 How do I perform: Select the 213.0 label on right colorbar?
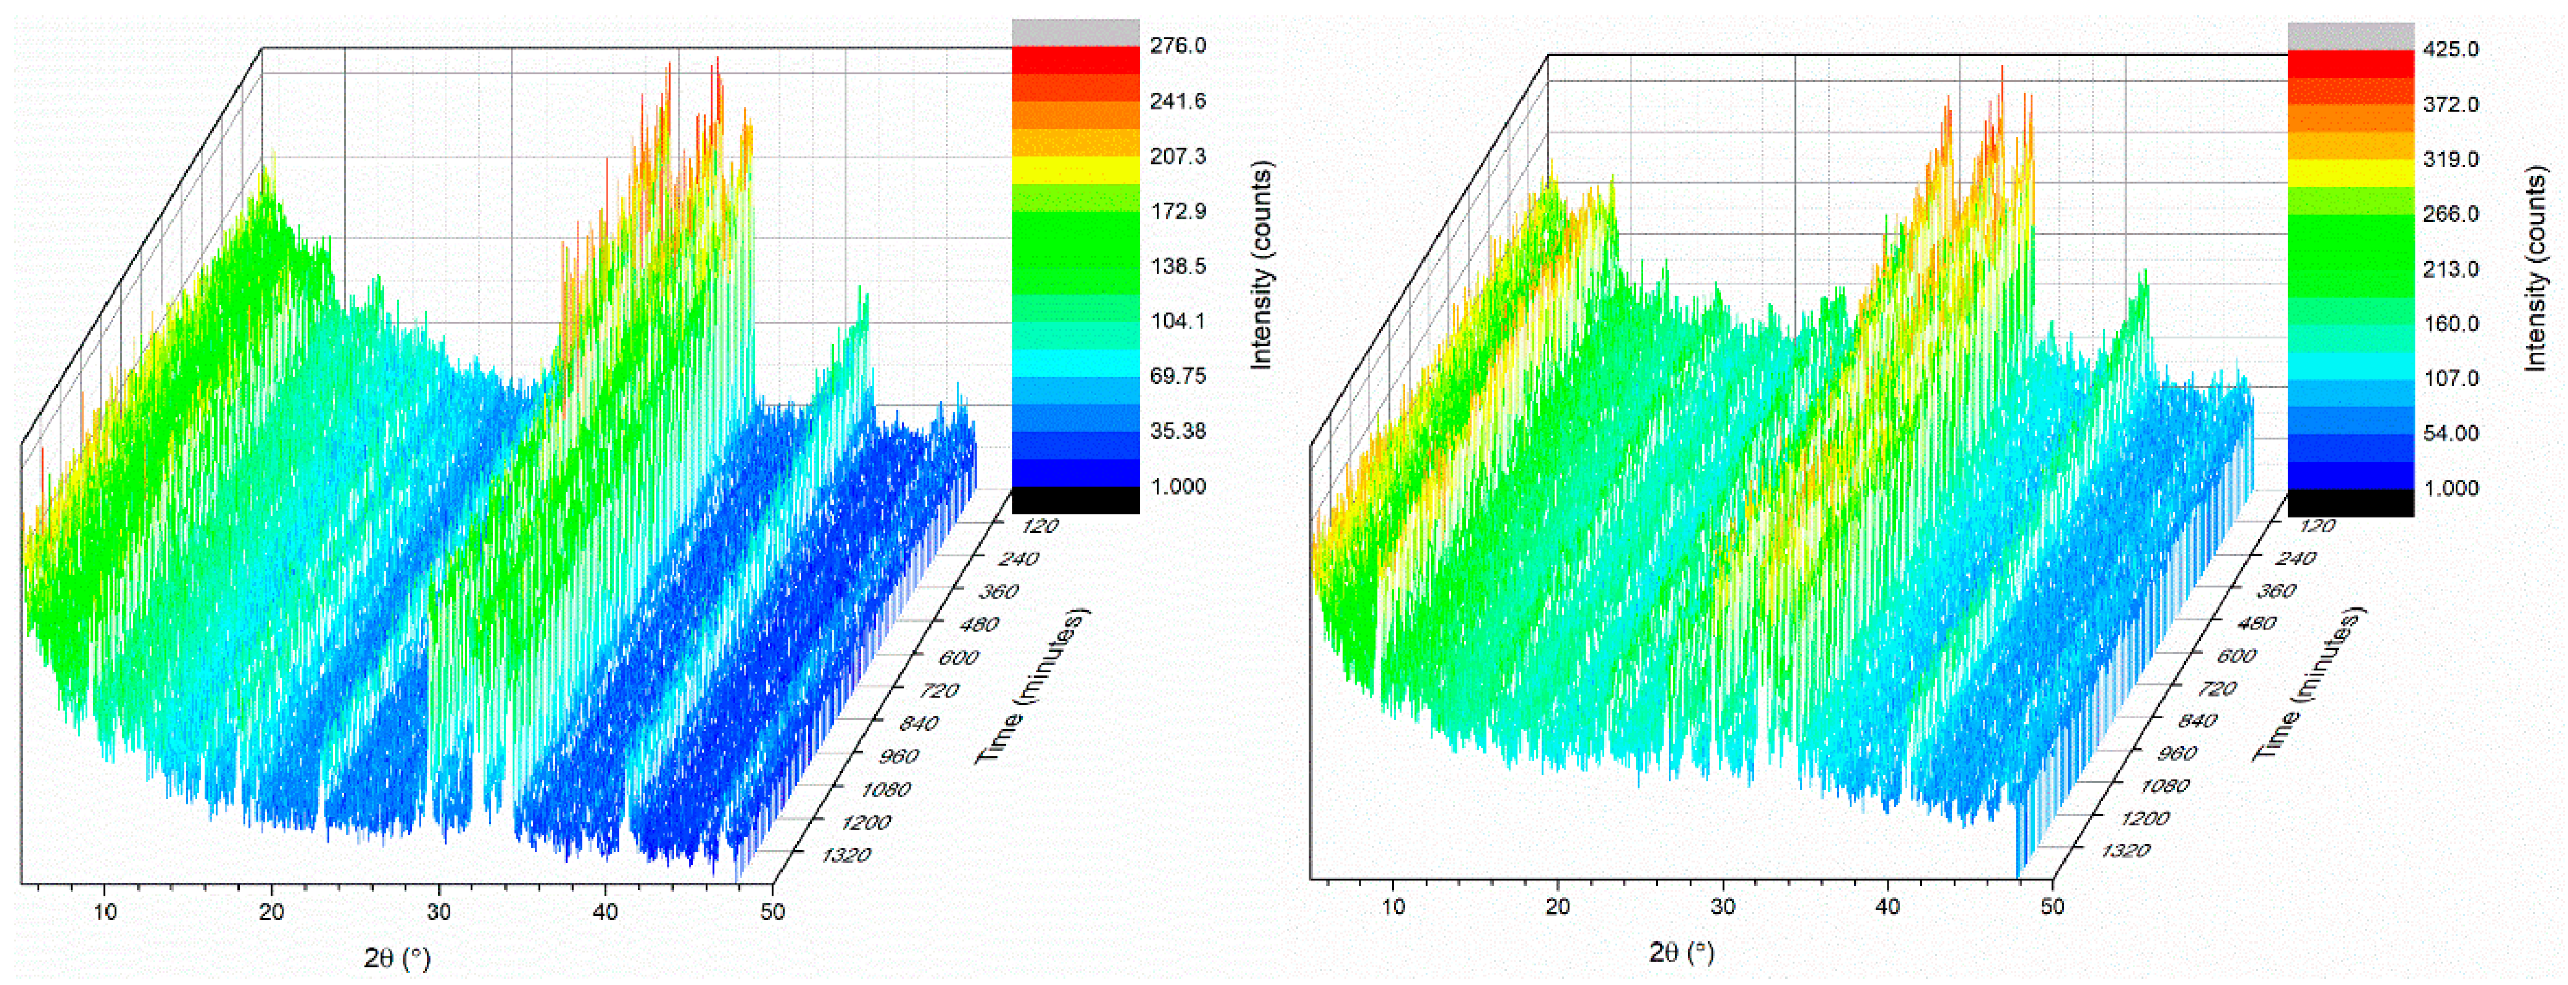[2450, 269]
